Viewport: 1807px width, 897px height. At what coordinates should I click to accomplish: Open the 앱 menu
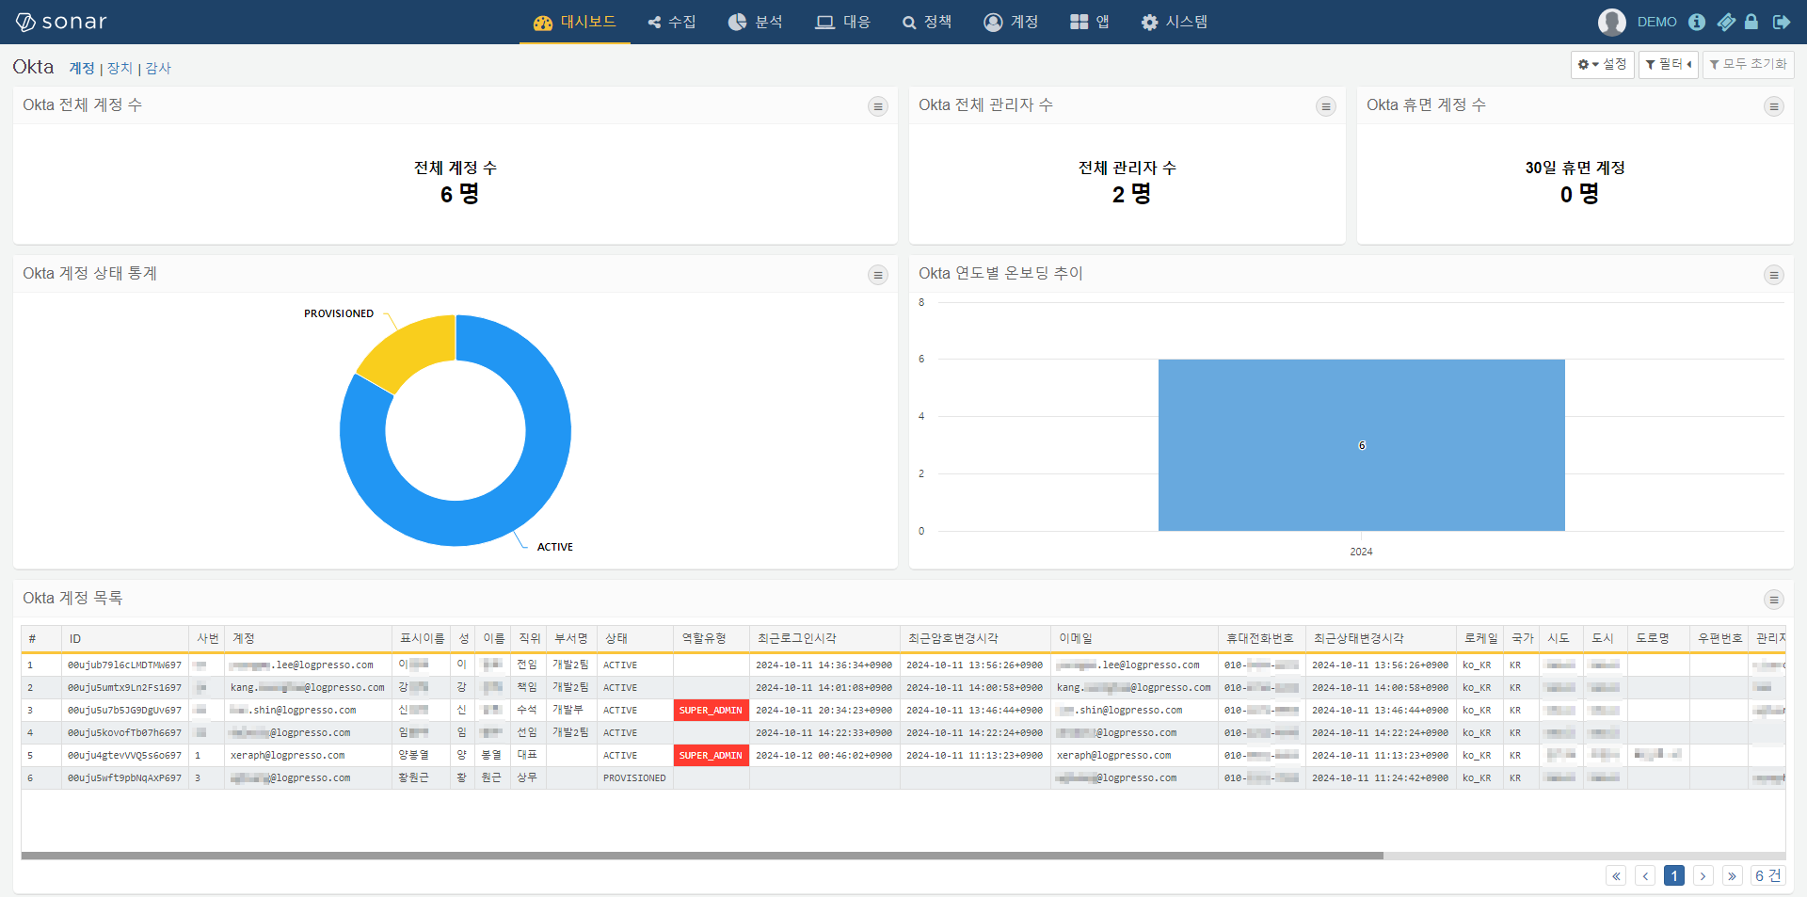pos(1090,22)
